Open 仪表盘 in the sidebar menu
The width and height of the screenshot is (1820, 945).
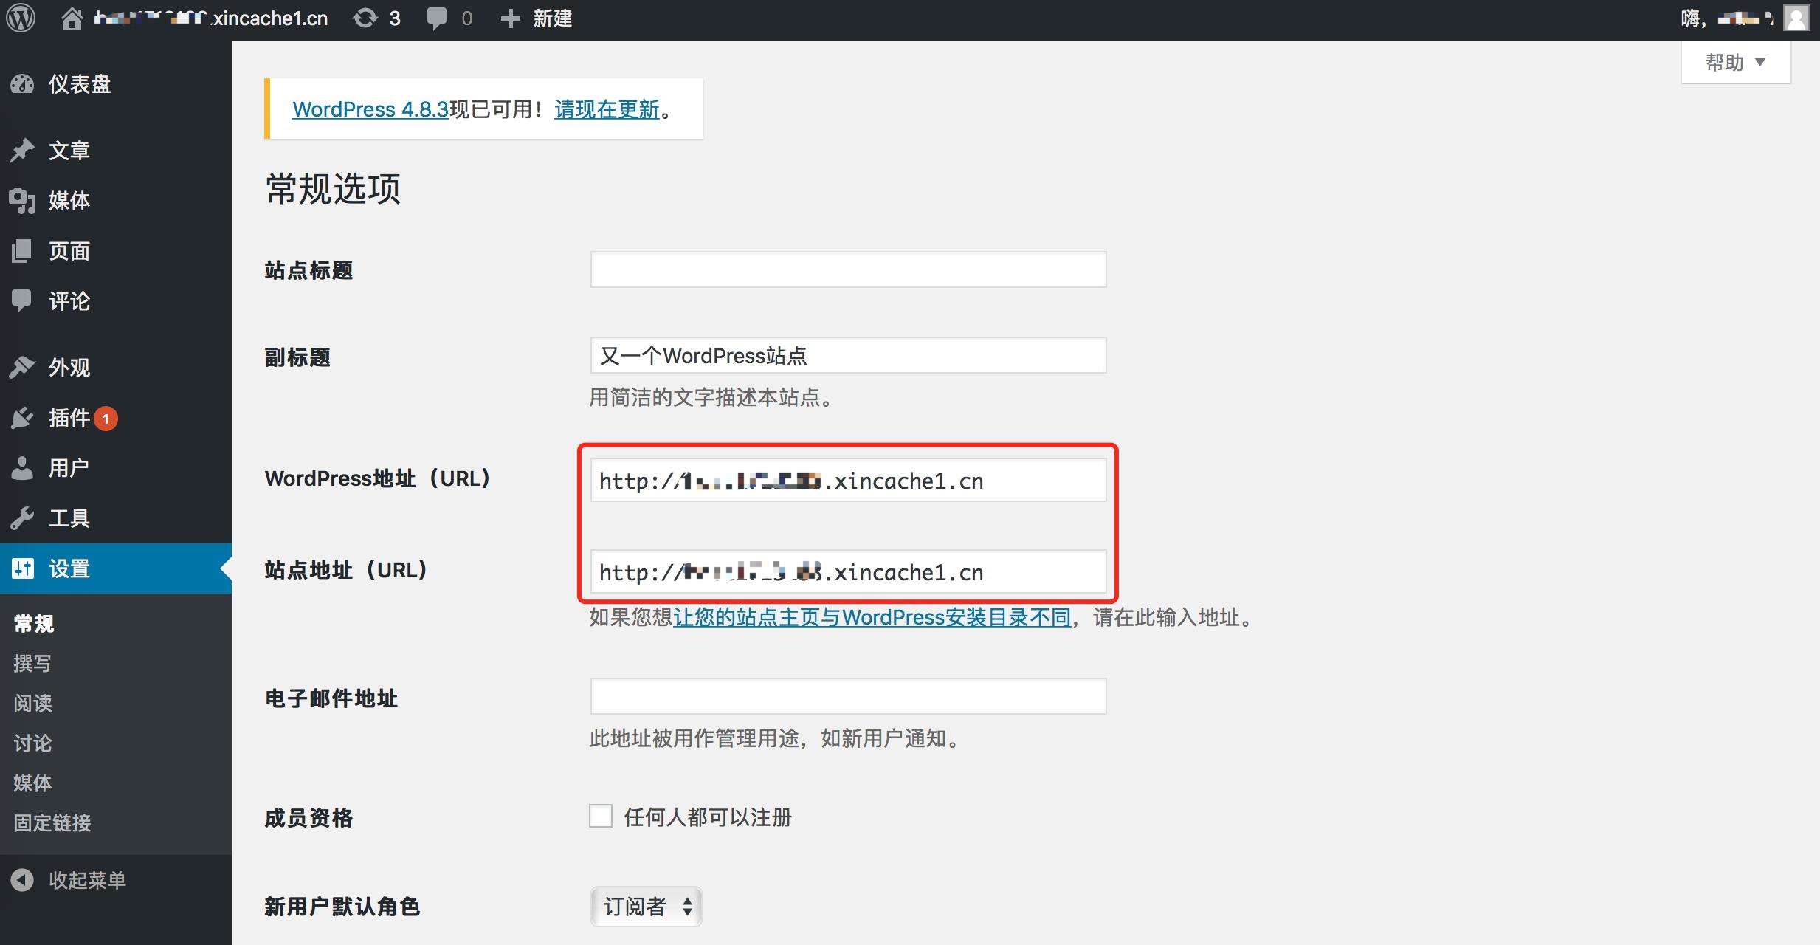click(x=80, y=84)
